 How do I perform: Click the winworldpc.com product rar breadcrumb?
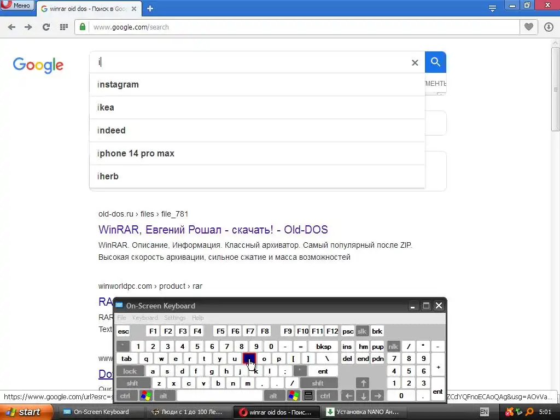point(150,286)
